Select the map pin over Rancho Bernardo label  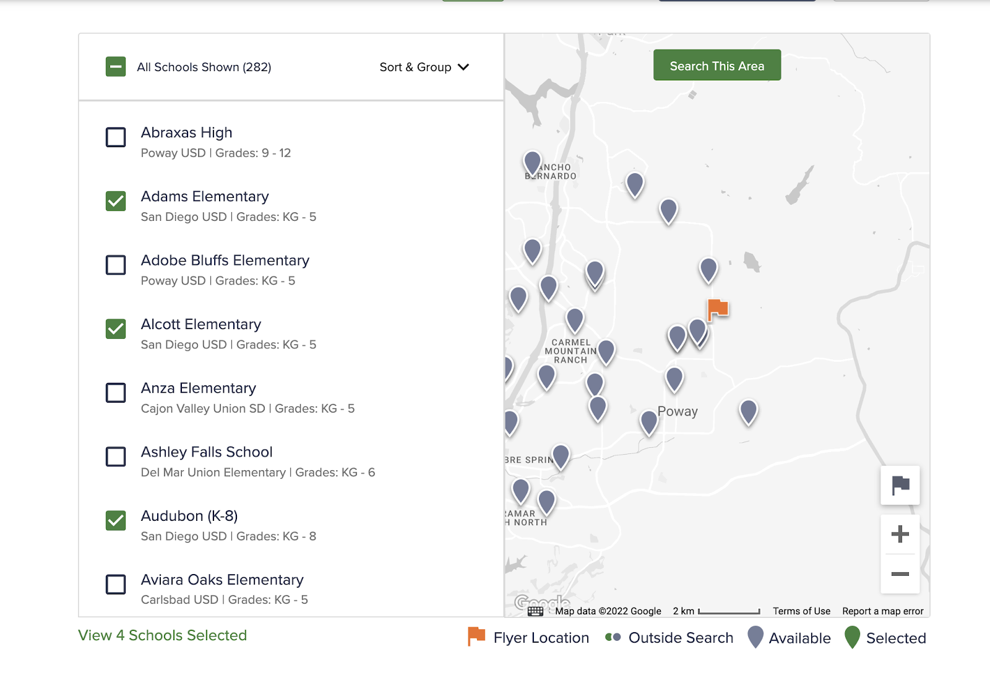533,165
